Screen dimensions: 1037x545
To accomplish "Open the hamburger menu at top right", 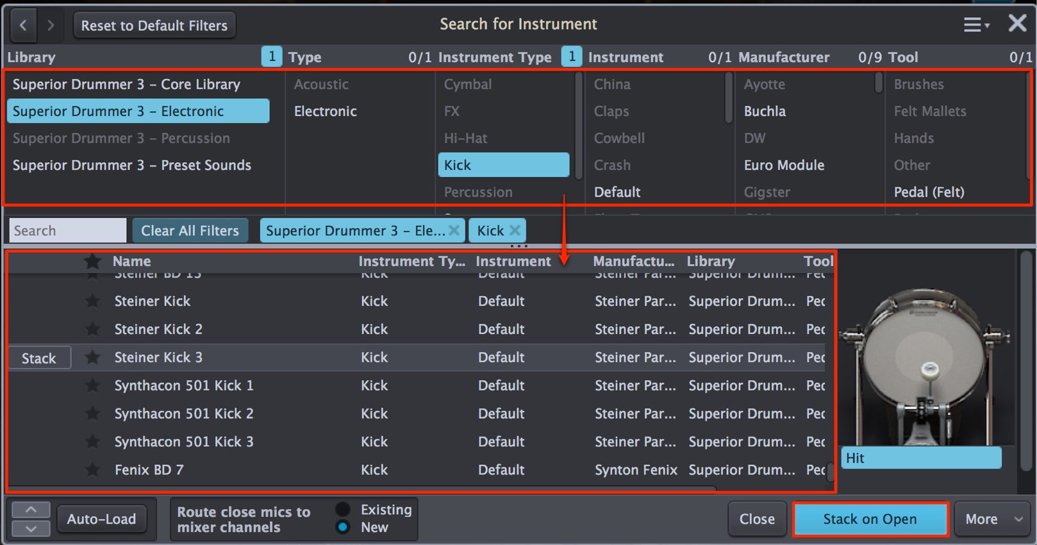I will coord(976,25).
